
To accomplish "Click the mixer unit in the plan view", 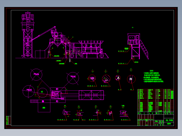I will 56,95.
